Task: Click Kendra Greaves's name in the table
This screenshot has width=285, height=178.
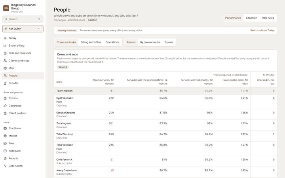Action: tap(66, 113)
